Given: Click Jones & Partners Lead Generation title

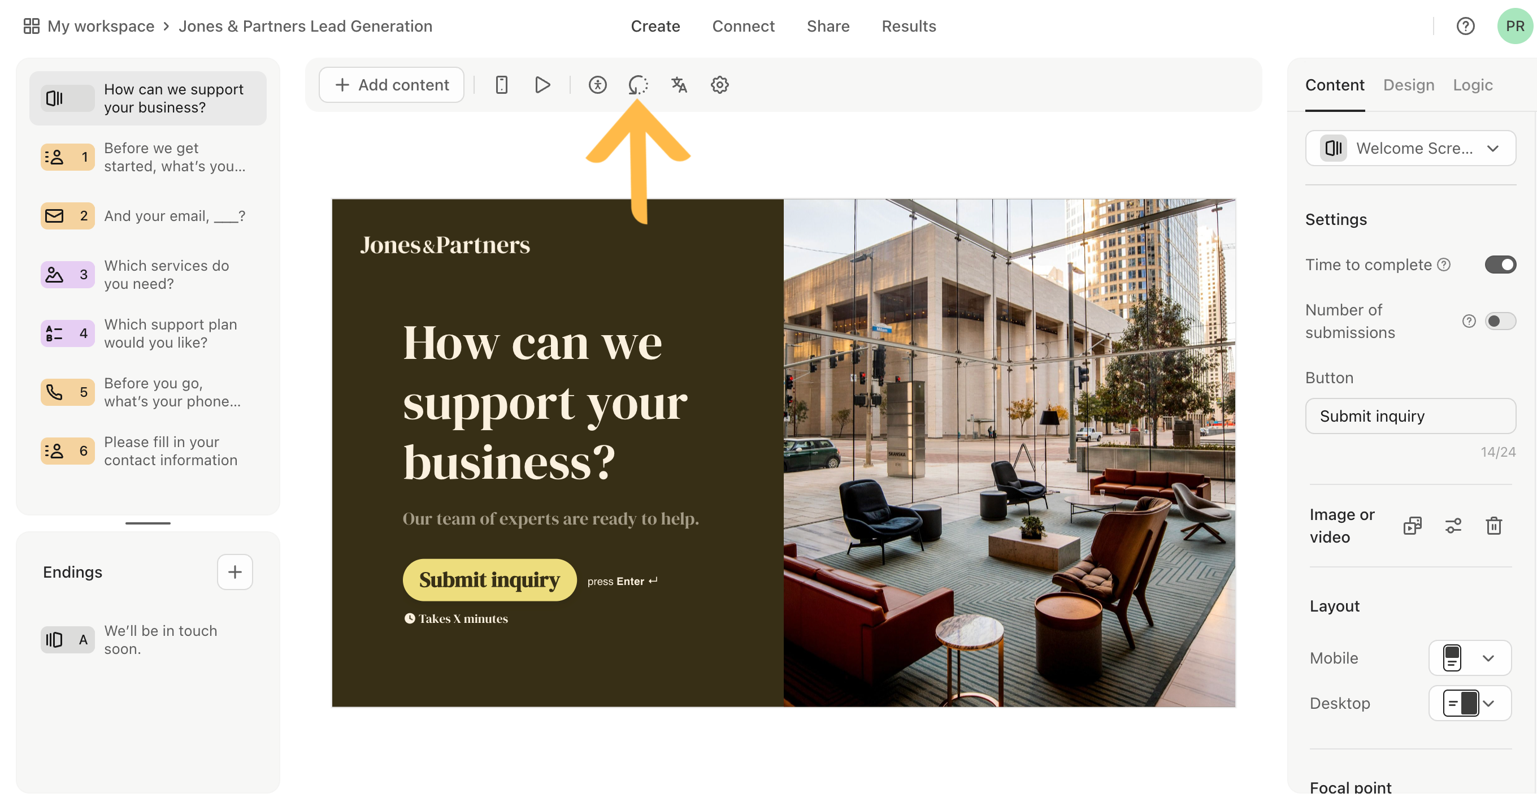Looking at the screenshot, I should click(305, 26).
